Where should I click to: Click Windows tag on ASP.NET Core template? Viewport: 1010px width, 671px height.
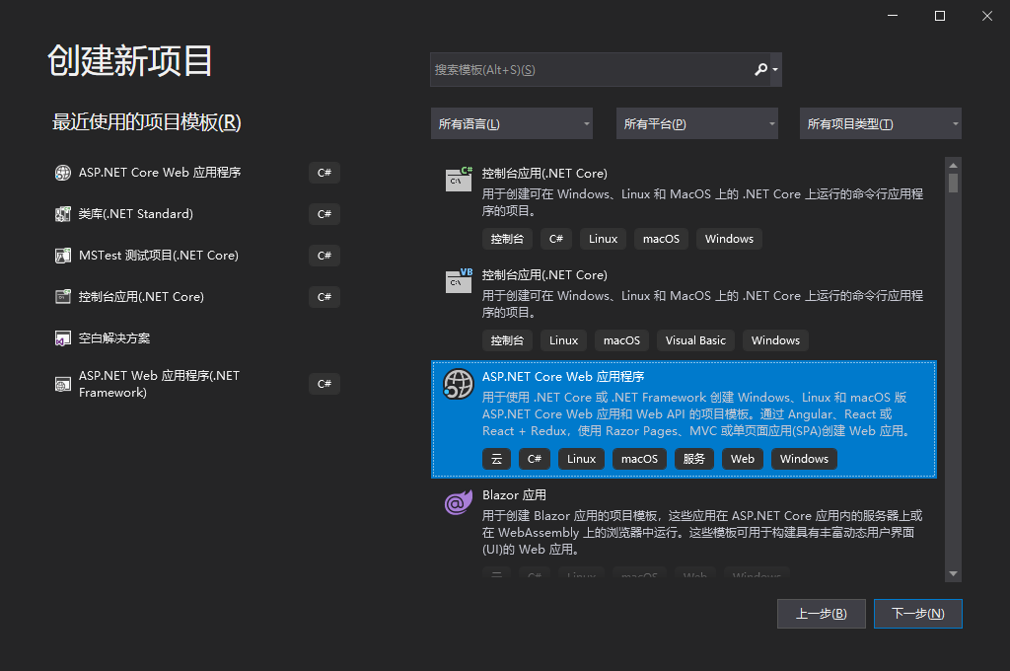coord(804,459)
